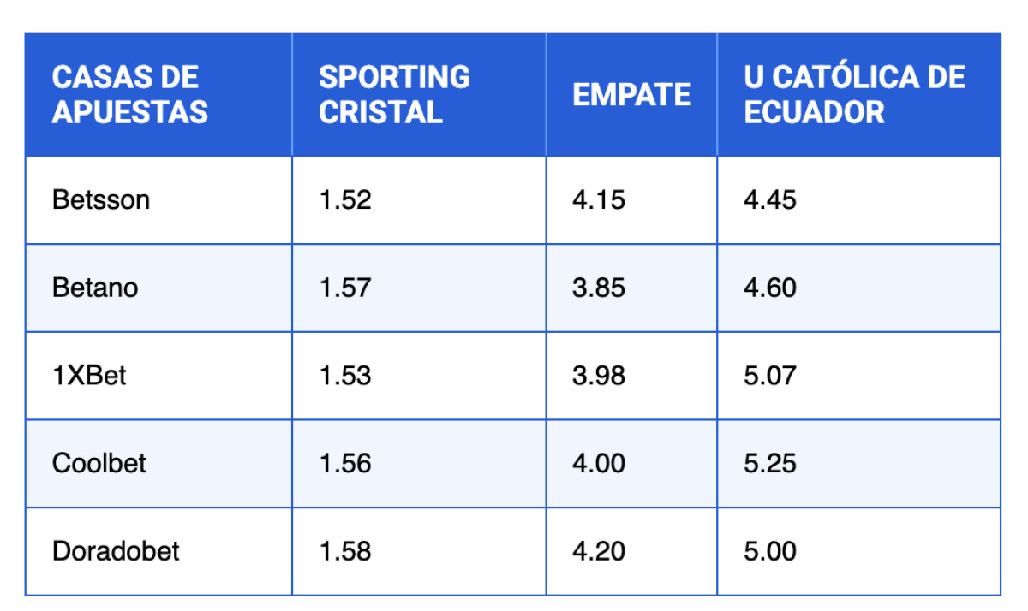Click the Betsson bookmaker name
Image resolution: width=1028 pixels, height=611 pixels.
tap(101, 200)
